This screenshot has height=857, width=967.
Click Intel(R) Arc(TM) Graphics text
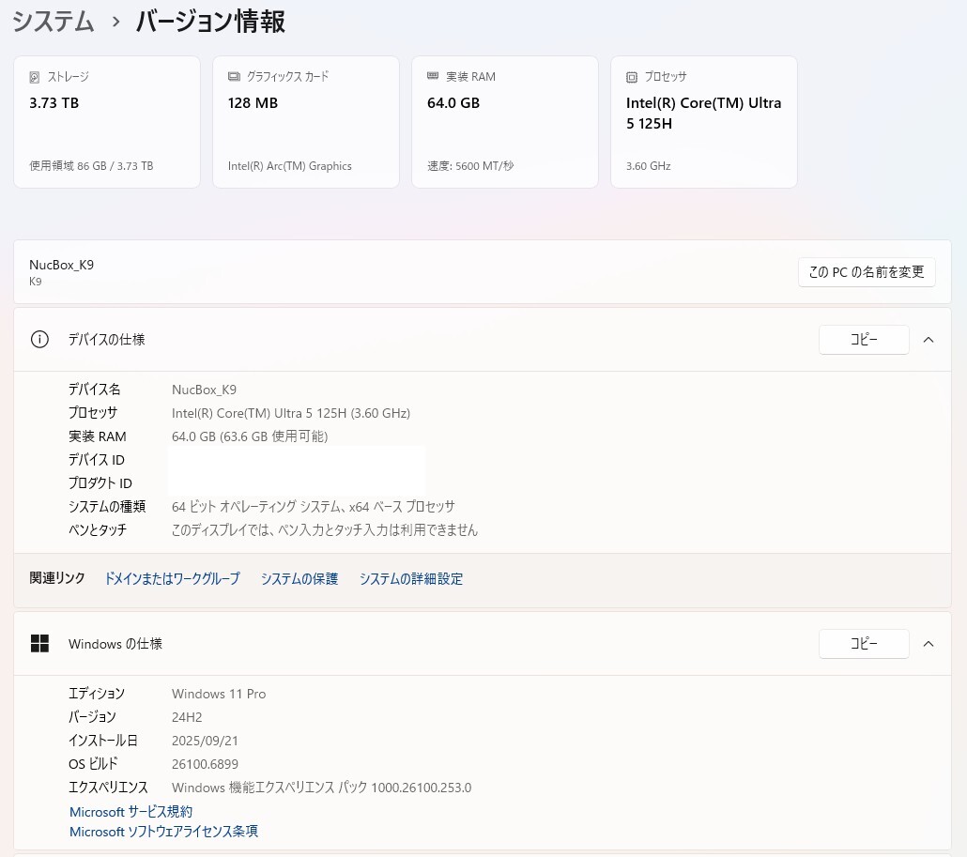click(289, 166)
